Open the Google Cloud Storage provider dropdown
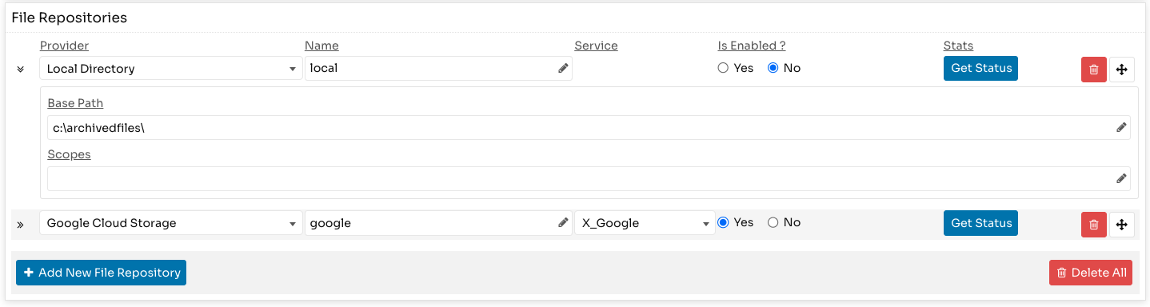The width and height of the screenshot is (1150, 307). 171,223
